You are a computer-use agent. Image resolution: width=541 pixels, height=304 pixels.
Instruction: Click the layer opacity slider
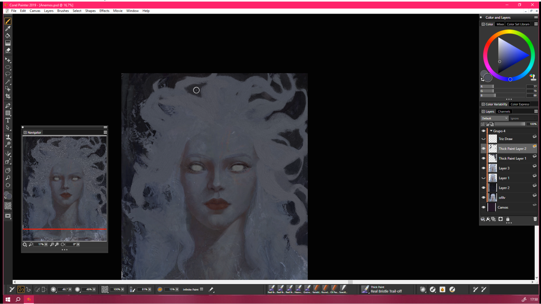[x=510, y=124]
